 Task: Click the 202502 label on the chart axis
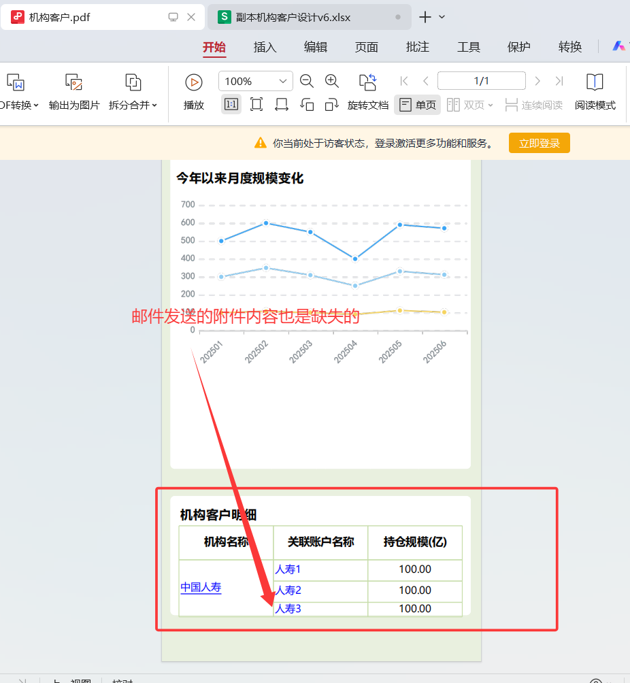[x=256, y=352]
